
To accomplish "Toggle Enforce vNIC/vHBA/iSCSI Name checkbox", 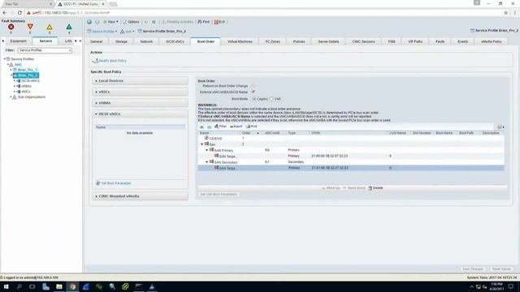I will [253, 92].
